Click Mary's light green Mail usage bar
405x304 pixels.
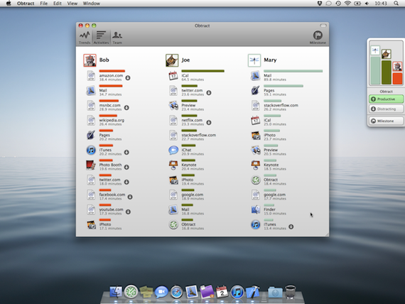[x=293, y=71]
